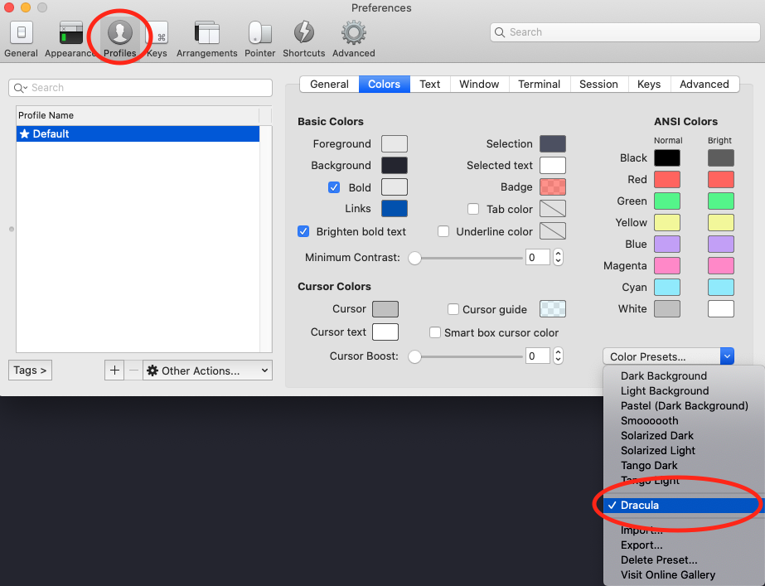Click the minus button to remove profile

click(133, 370)
